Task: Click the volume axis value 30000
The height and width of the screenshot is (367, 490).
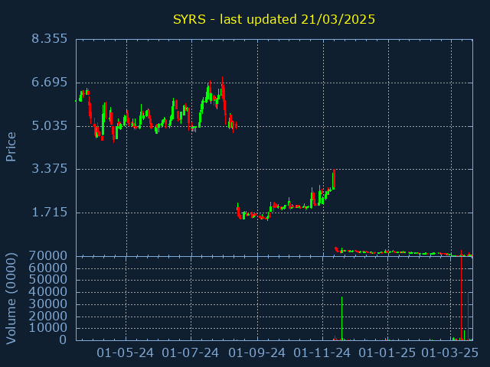Action: (47, 304)
